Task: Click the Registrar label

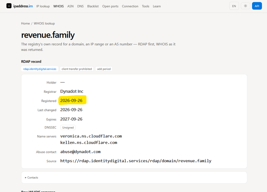Action: point(50,92)
